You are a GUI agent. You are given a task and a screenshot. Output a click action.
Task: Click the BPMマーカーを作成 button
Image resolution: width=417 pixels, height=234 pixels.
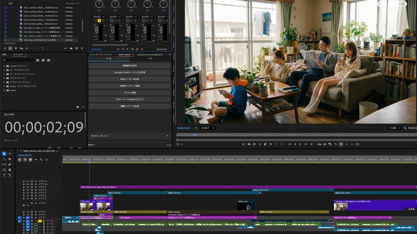tap(130, 79)
